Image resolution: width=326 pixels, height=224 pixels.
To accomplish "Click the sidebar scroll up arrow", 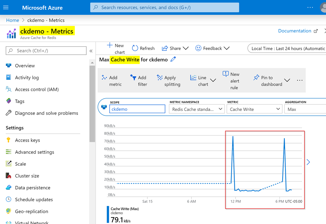I will point(92,63).
